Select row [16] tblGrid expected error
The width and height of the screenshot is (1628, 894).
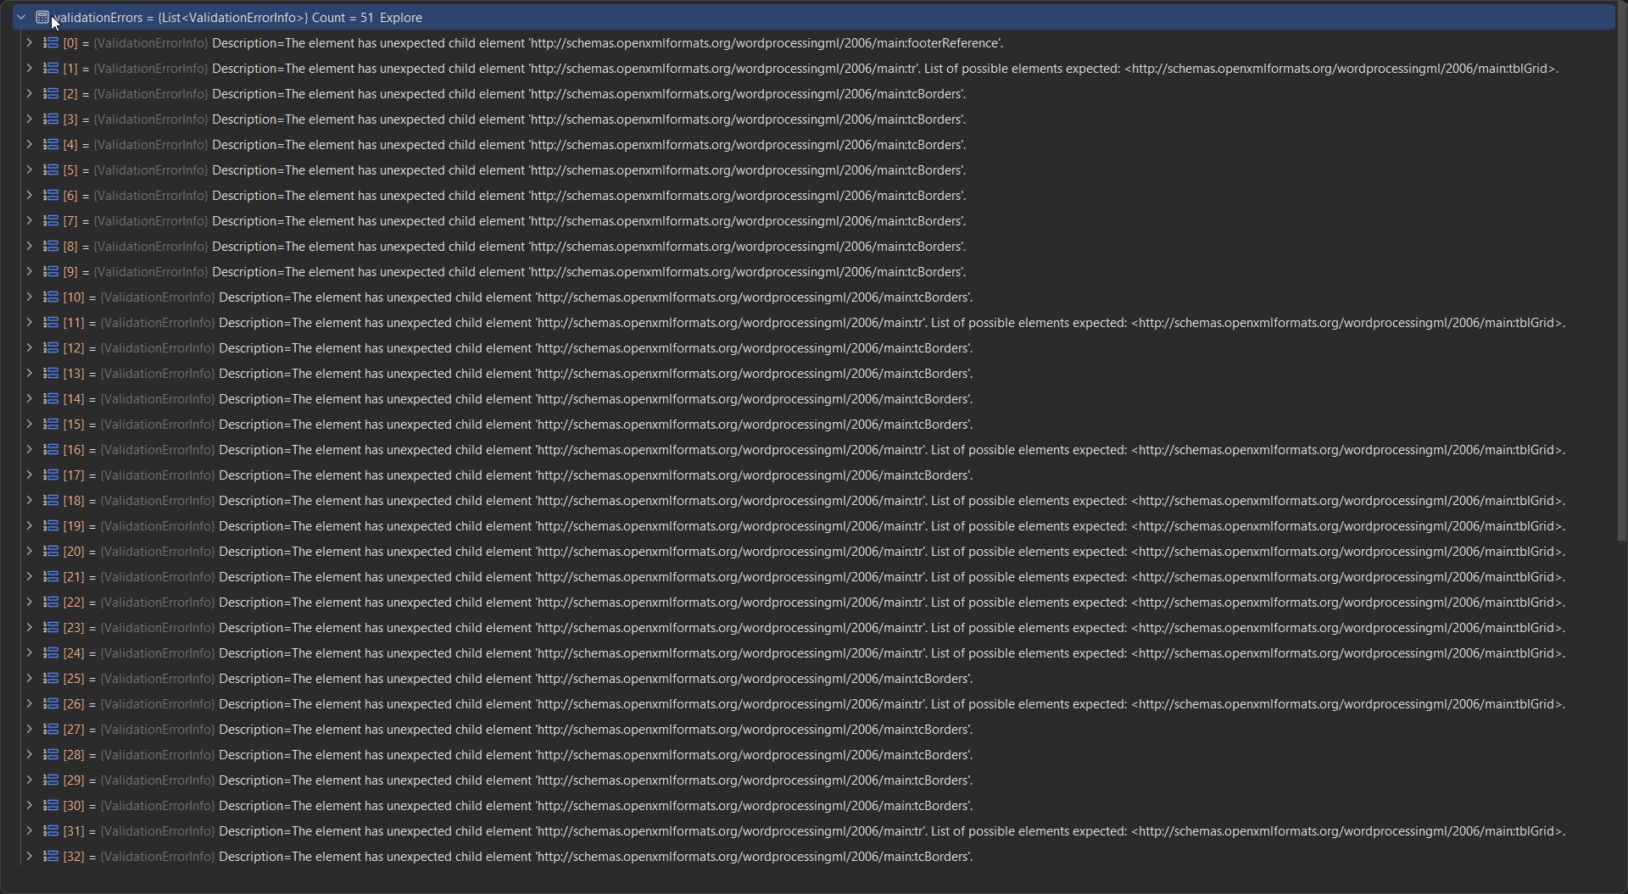pos(890,450)
